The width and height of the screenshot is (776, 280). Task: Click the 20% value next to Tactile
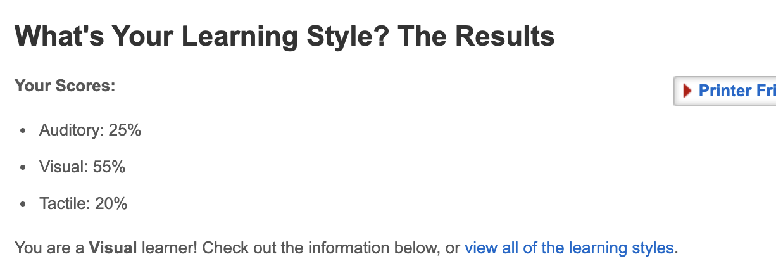tap(111, 204)
